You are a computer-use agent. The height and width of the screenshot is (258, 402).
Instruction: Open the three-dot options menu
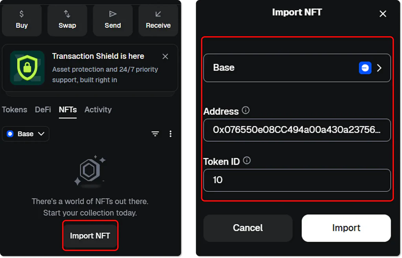click(170, 134)
